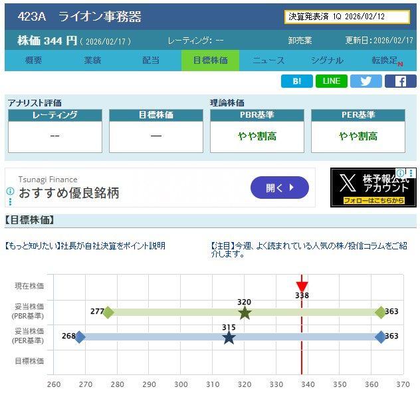Viewport: 420px width, 395px height.
Task: Open the 概要 tab
Action: coord(33,61)
